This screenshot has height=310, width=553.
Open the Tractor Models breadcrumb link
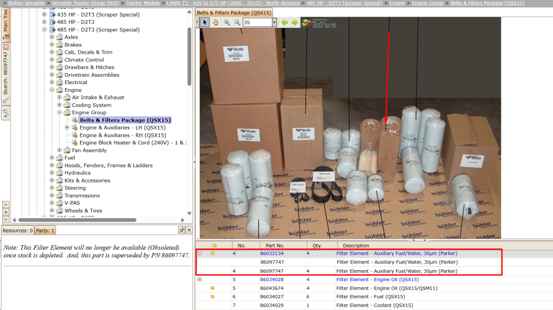click(x=143, y=3)
